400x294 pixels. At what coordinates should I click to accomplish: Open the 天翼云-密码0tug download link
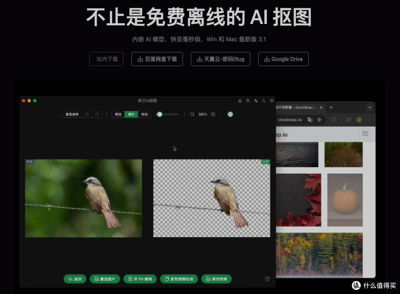(x=220, y=59)
